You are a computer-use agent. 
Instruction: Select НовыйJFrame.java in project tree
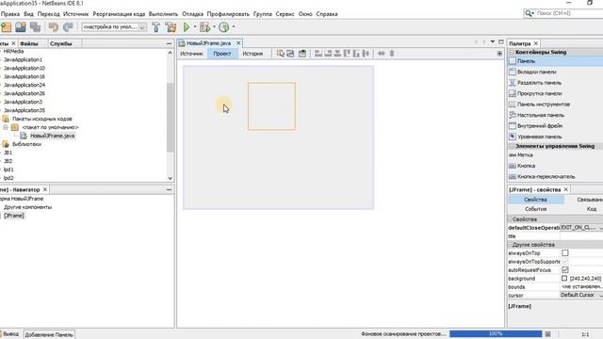[53, 136]
